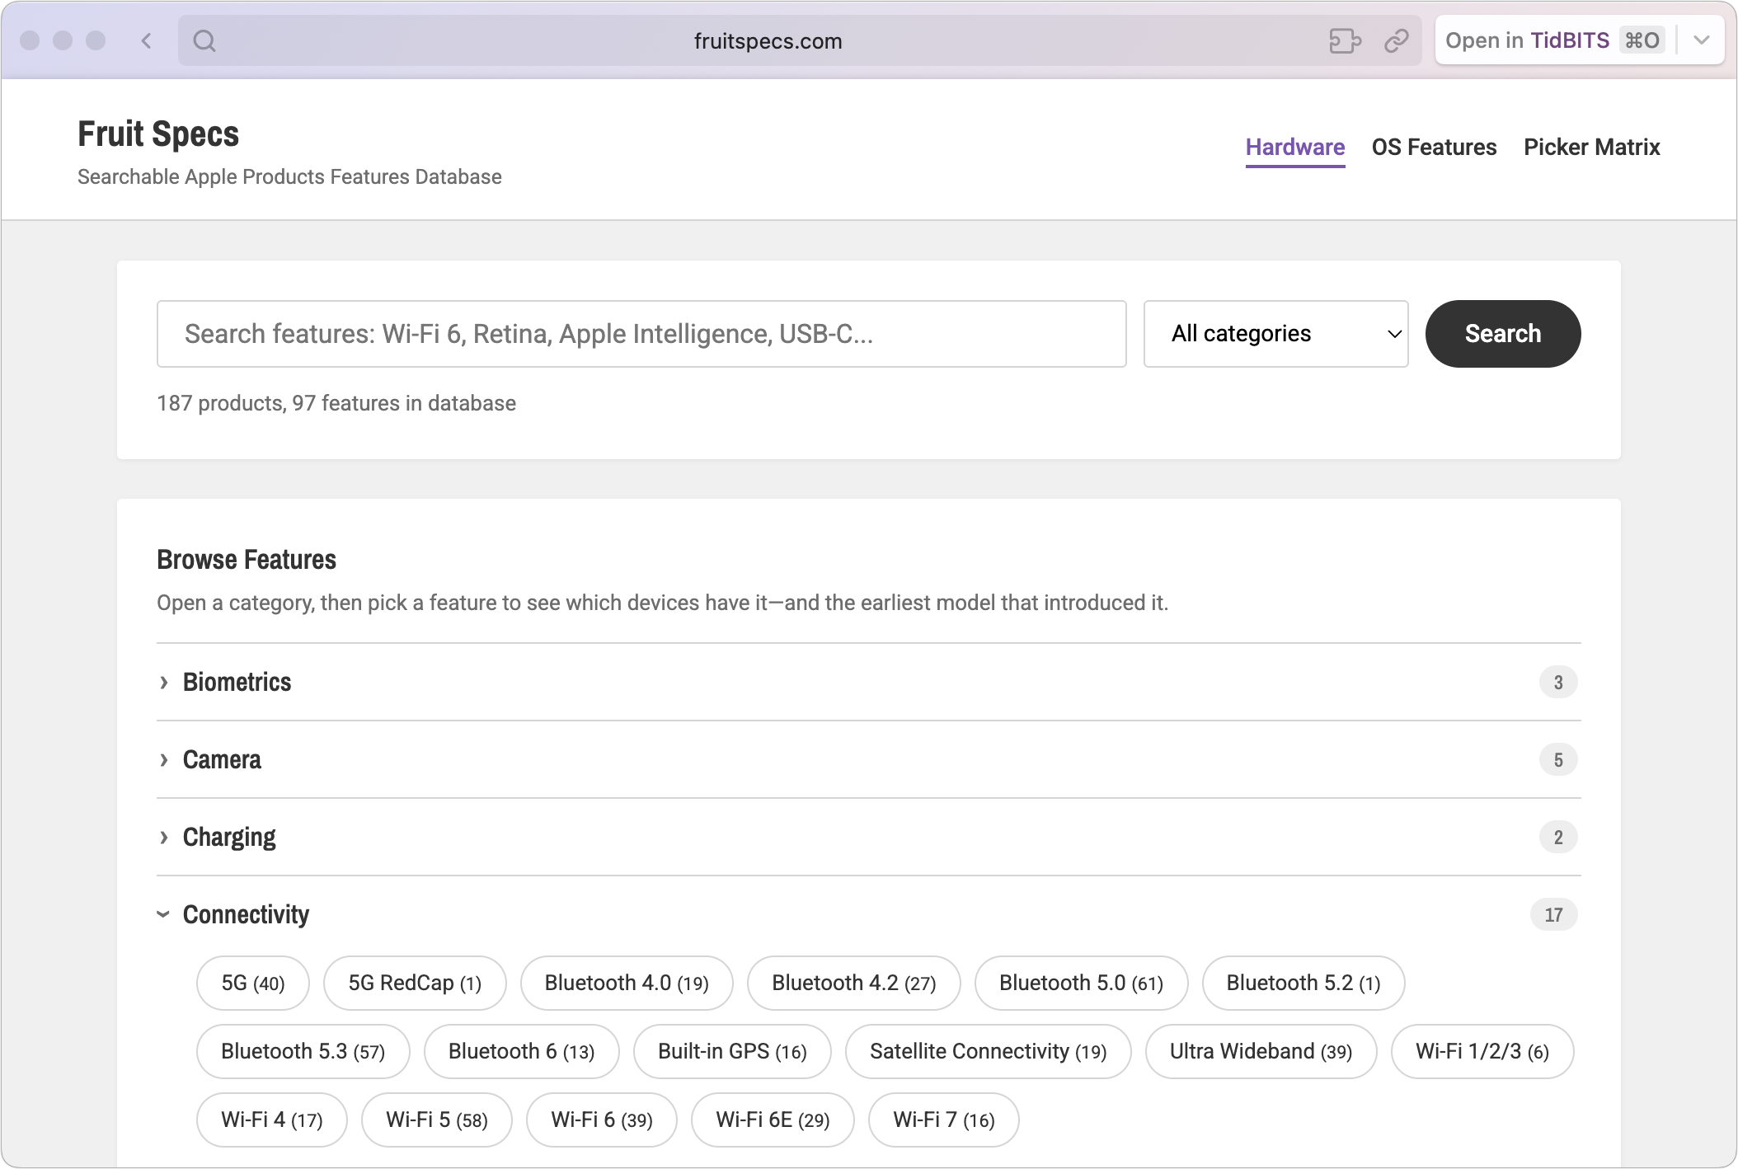Click the 'Open a category' instruction text
The width and height of the screenshot is (1738, 1169).
click(x=662, y=603)
